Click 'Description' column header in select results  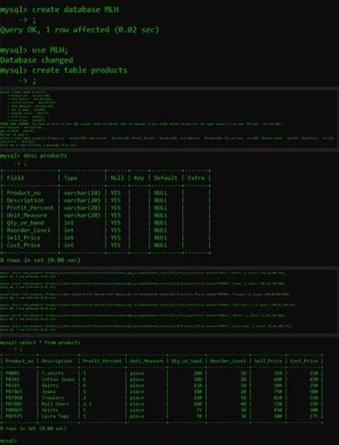pyautogui.click(x=57, y=361)
